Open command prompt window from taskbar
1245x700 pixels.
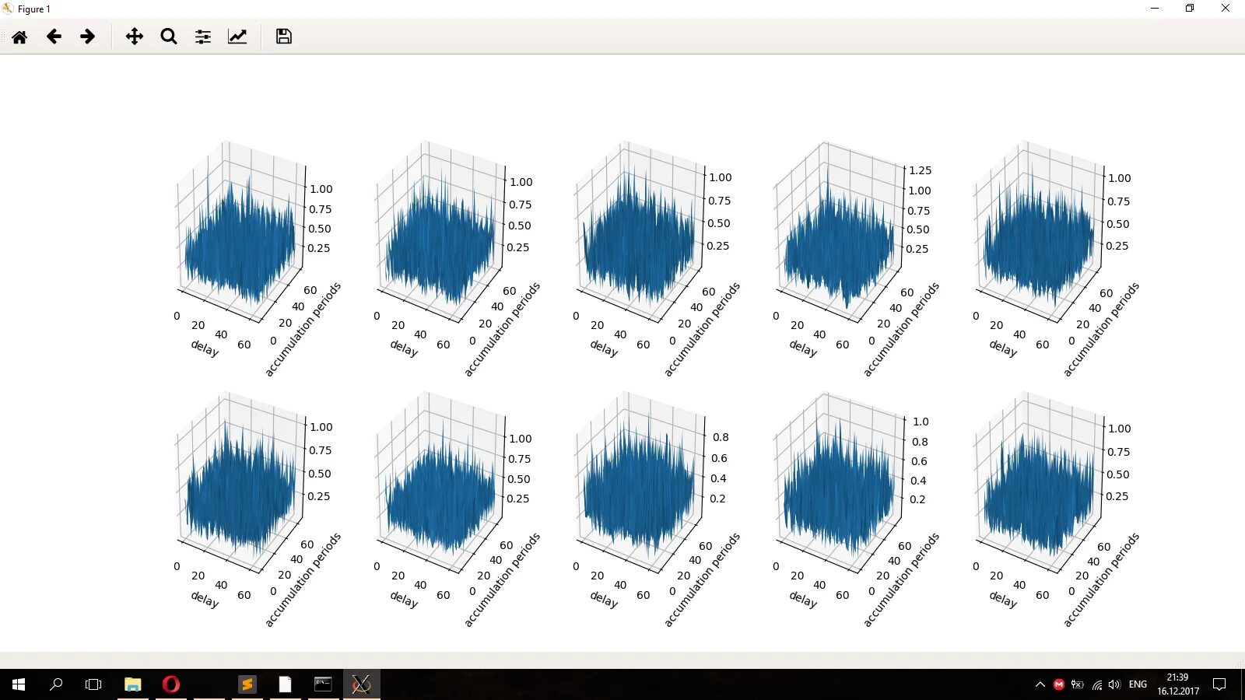323,684
